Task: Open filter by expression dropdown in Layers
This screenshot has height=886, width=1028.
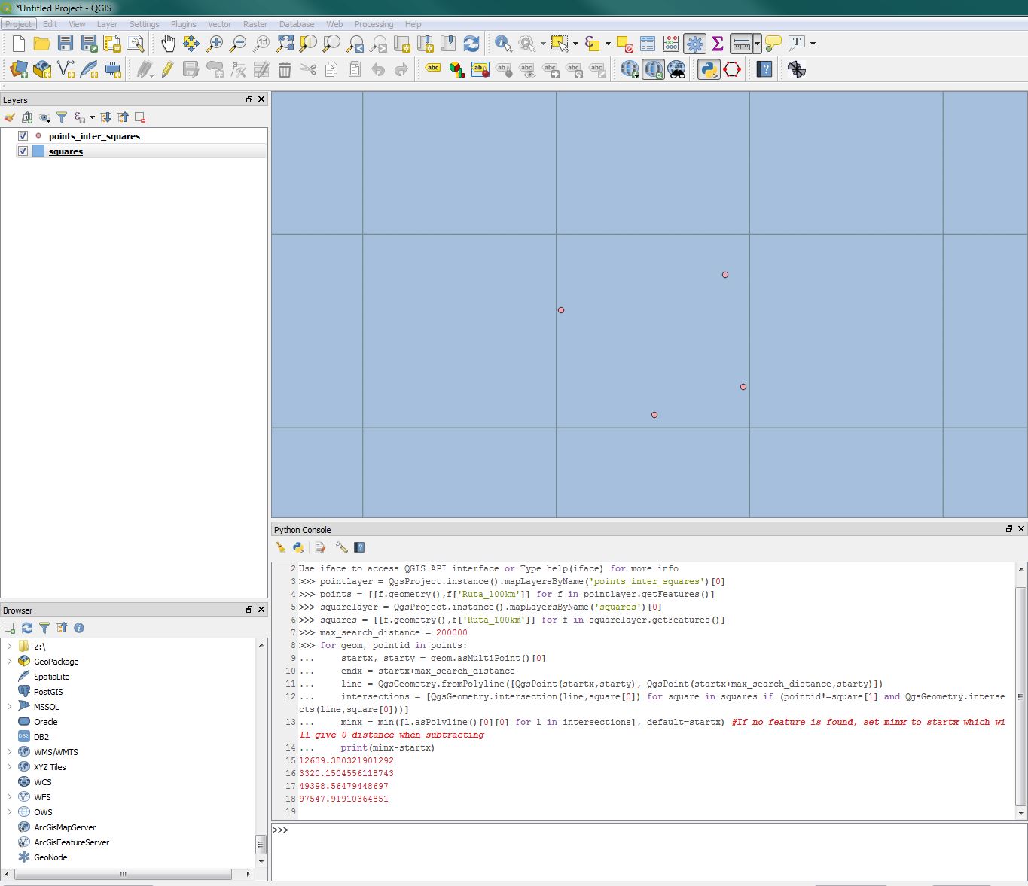Action: click(92, 117)
